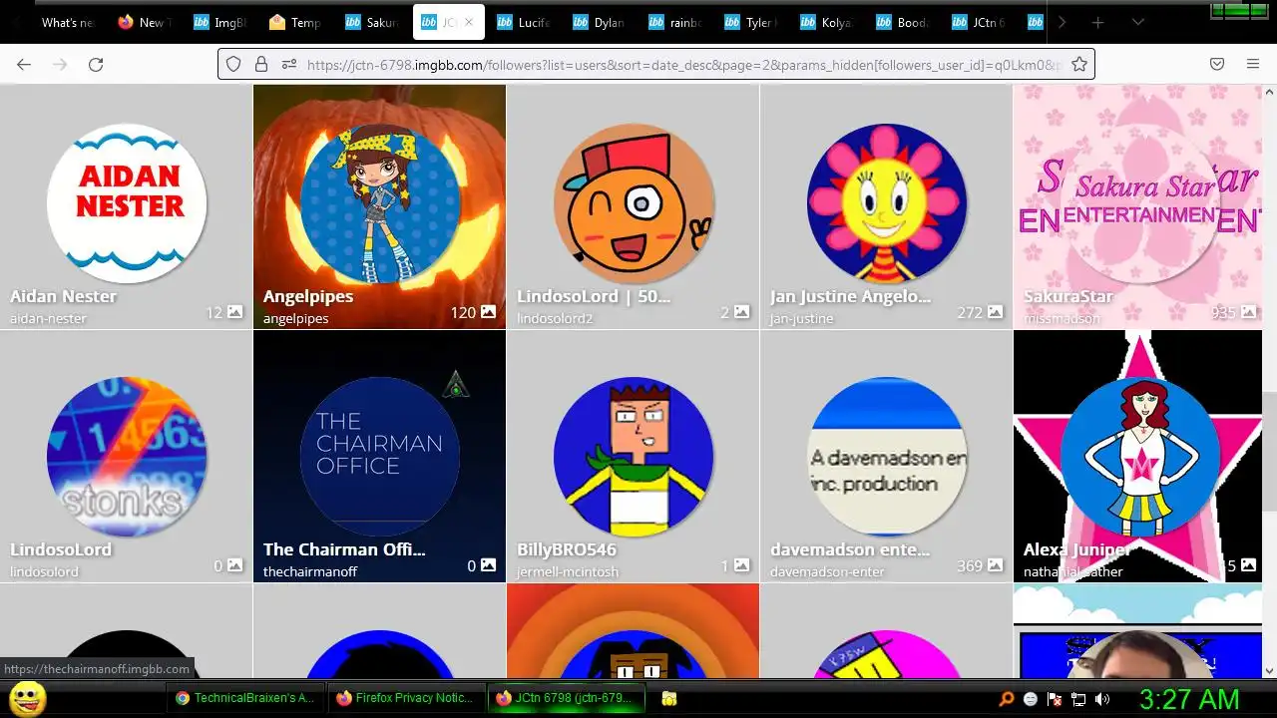The width and height of the screenshot is (1277, 718).
Task: Click username lindosolord2
Action: 555,319
